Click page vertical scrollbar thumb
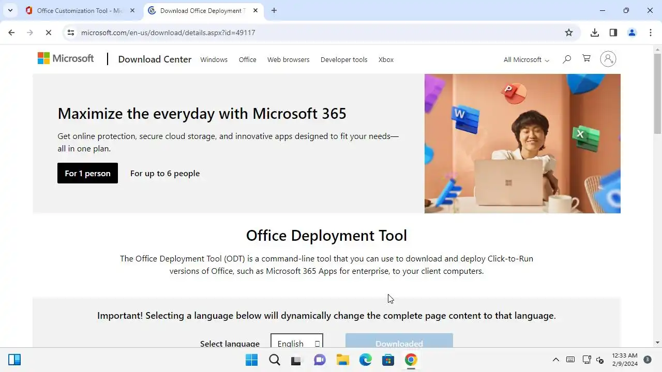This screenshot has width=662, height=372. click(658, 93)
